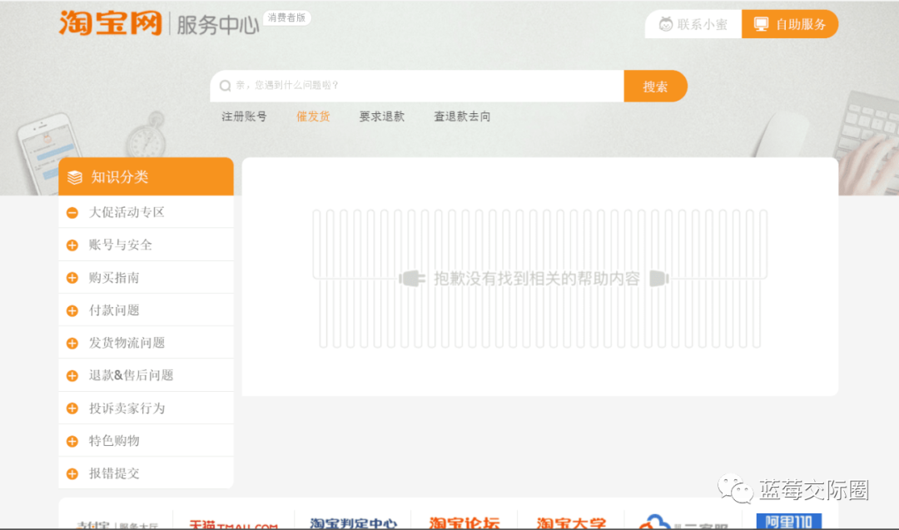
Task: Expand the 账号与安全 category
Action: 72,245
